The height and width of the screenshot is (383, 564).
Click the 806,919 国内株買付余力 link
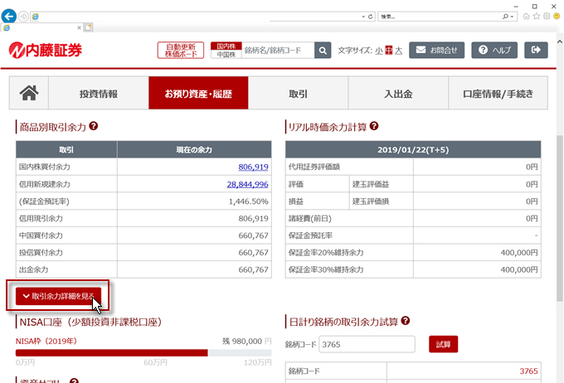[x=251, y=167]
